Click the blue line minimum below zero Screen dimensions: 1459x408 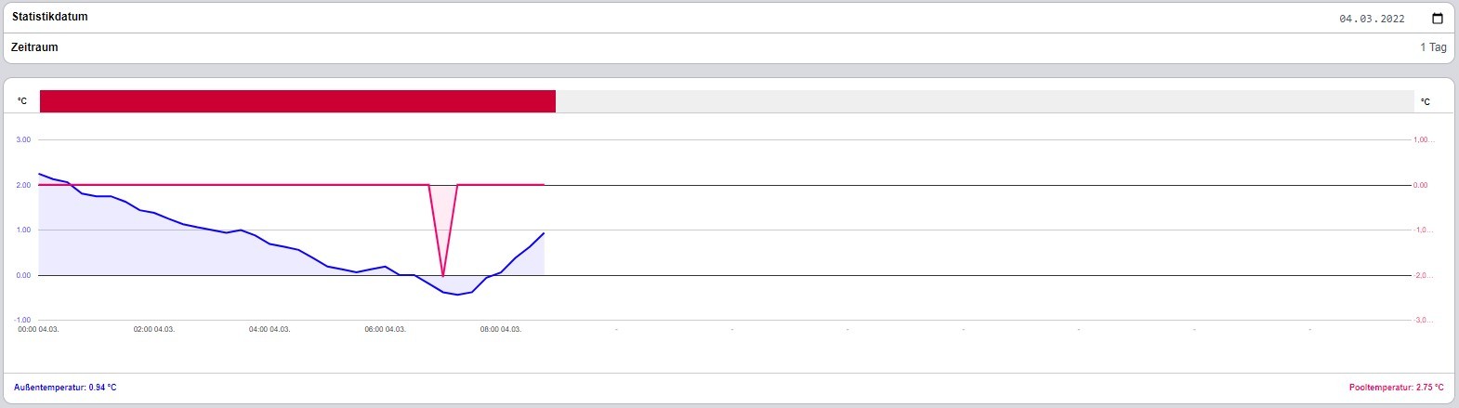pos(457,295)
